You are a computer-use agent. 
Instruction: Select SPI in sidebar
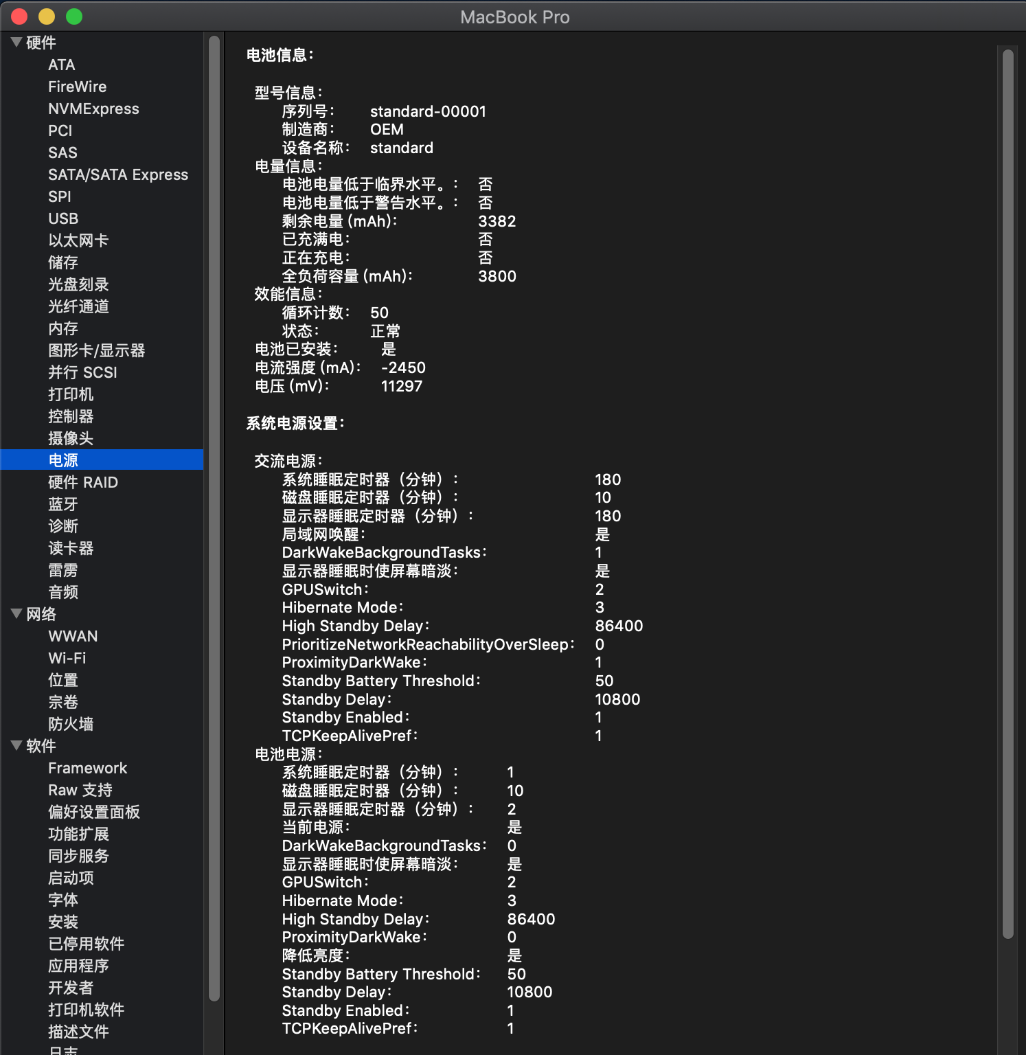(60, 196)
